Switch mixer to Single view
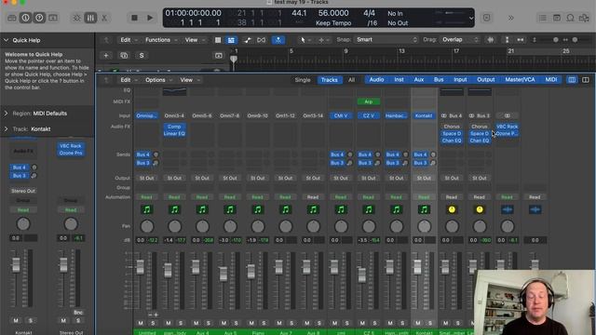The height and width of the screenshot is (335, 596). point(303,80)
